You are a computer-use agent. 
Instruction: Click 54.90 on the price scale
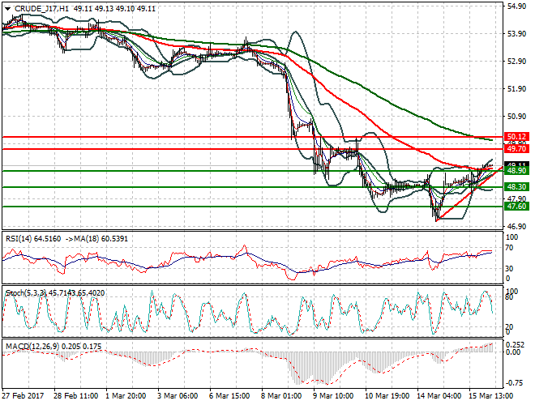click(x=516, y=6)
